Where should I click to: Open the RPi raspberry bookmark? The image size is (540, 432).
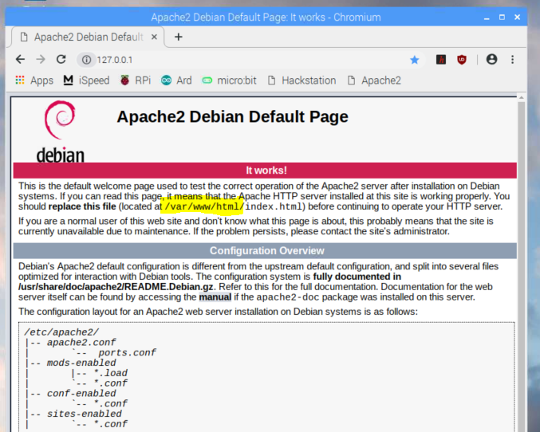click(x=136, y=81)
